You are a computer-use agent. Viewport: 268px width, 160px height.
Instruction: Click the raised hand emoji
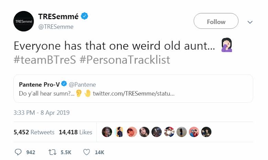88,93
